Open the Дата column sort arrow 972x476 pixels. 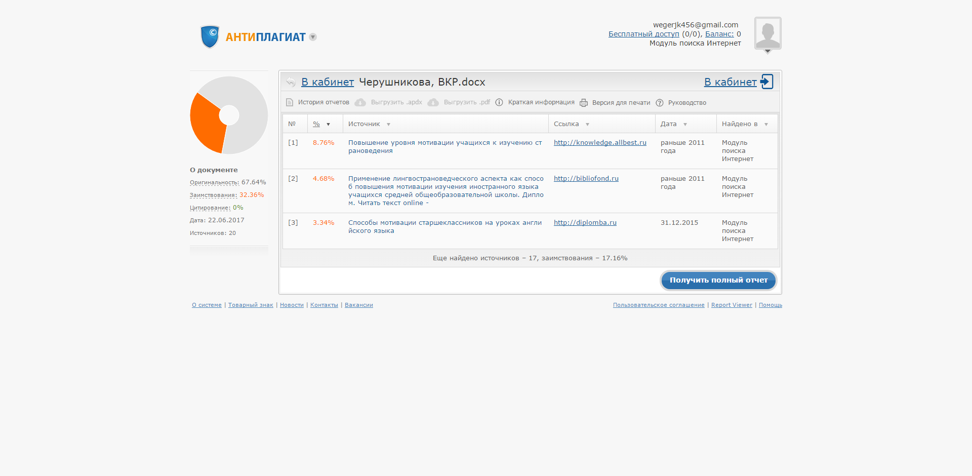(685, 125)
